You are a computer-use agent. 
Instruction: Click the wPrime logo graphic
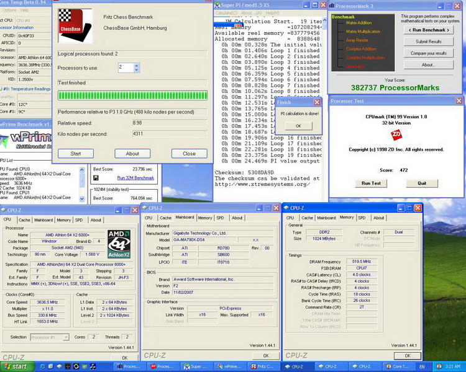click(x=26, y=141)
